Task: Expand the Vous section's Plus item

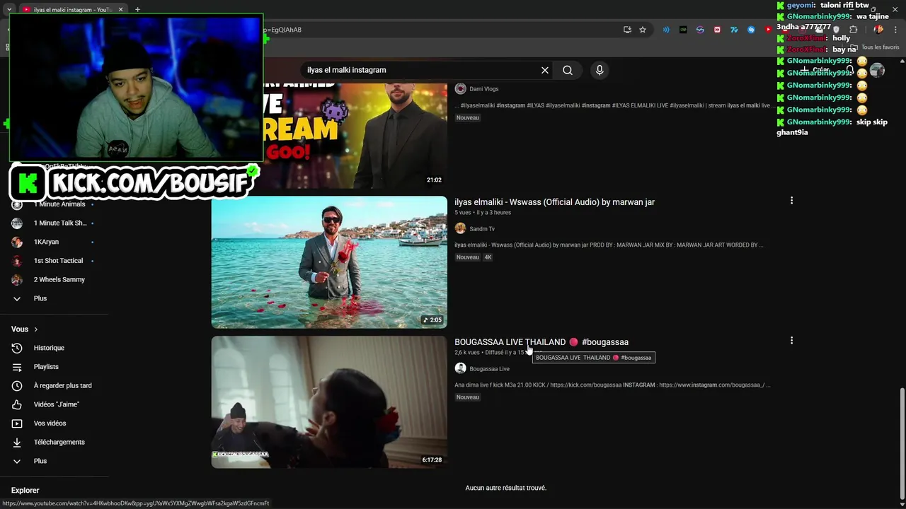Action: 54,461
